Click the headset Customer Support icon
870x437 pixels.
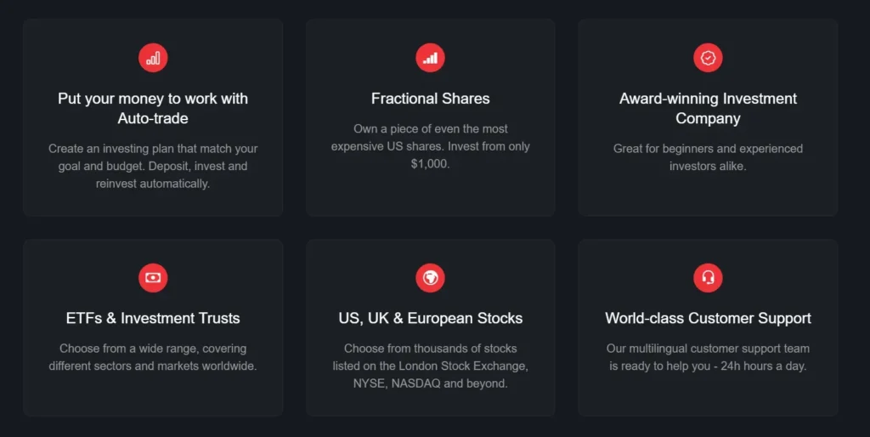708,277
